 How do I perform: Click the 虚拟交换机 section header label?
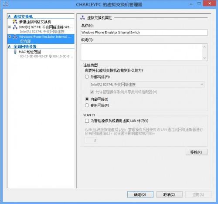pyautogui.click(x=23, y=16)
